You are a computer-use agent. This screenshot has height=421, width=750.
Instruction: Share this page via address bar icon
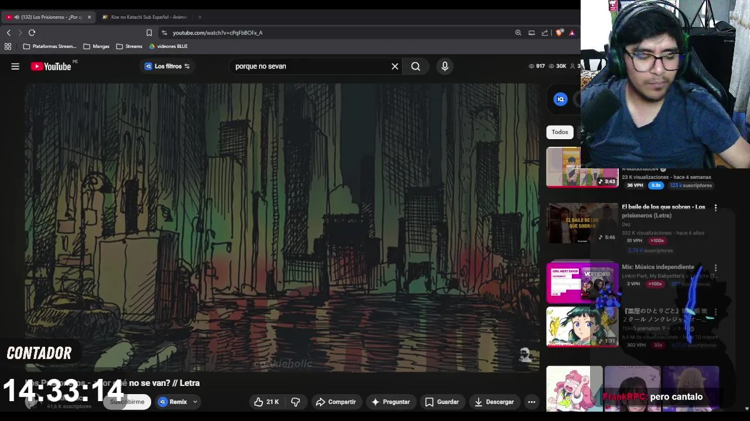545,33
